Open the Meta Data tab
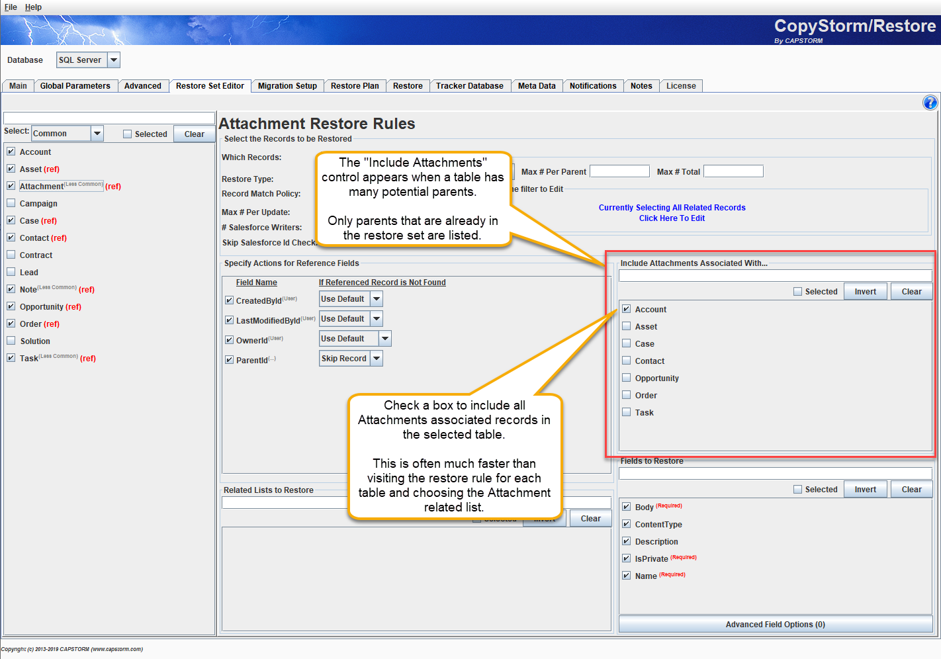Screen dimensions: 941x659 click(537, 86)
